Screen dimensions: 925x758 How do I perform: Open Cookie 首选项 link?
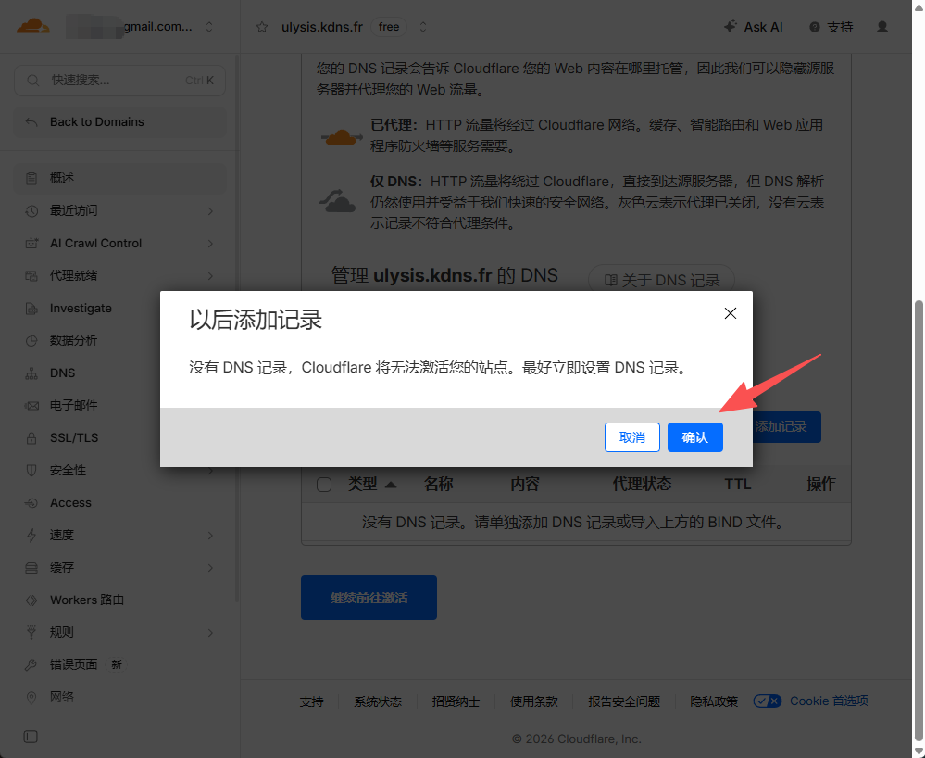click(829, 701)
